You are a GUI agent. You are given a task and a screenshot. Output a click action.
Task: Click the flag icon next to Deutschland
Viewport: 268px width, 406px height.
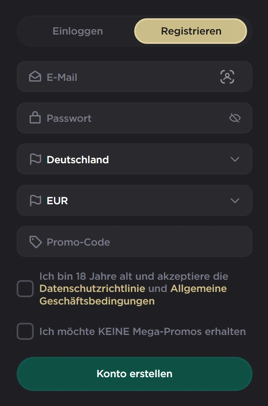(x=35, y=159)
